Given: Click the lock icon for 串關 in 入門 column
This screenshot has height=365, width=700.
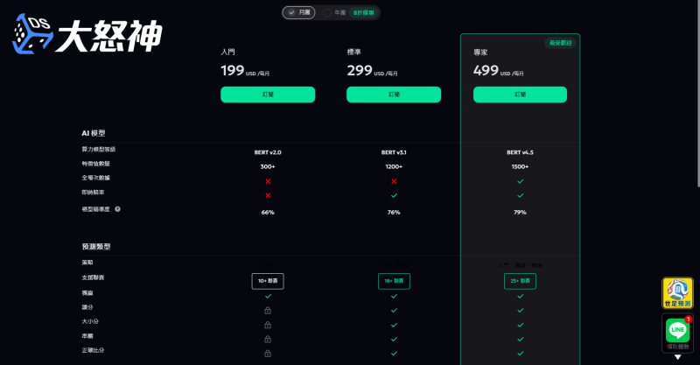Looking at the screenshot, I should point(268,339).
